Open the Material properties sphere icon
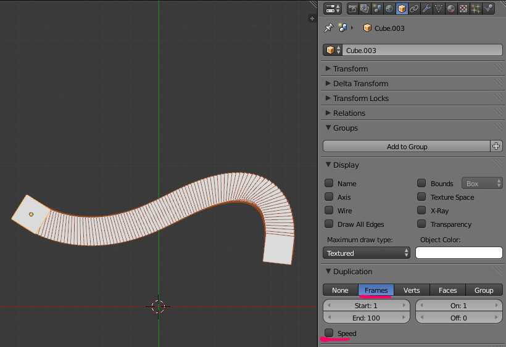This screenshot has height=347, width=506. coord(451,9)
